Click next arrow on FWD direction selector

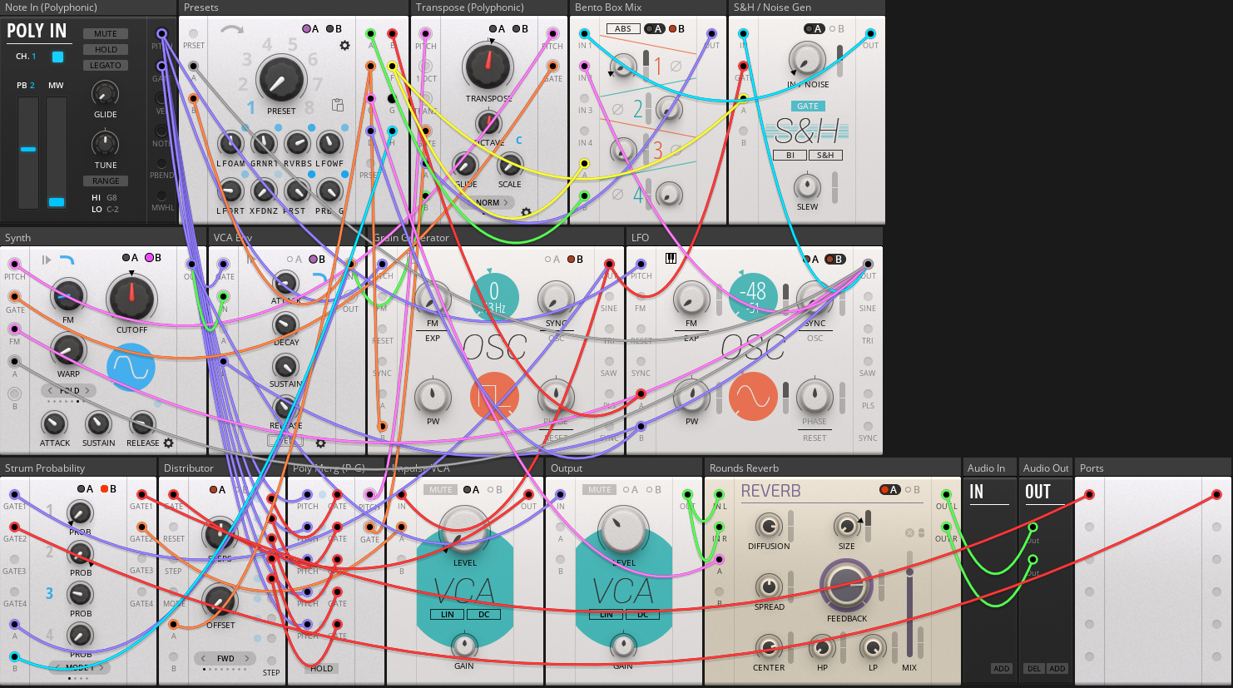(247, 658)
